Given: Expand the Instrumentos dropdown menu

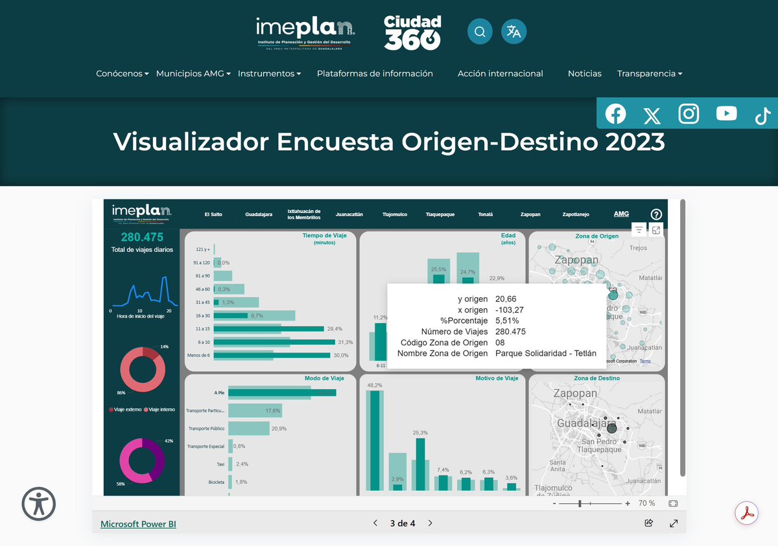Looking at the screenshot, I should pos(269,74).
